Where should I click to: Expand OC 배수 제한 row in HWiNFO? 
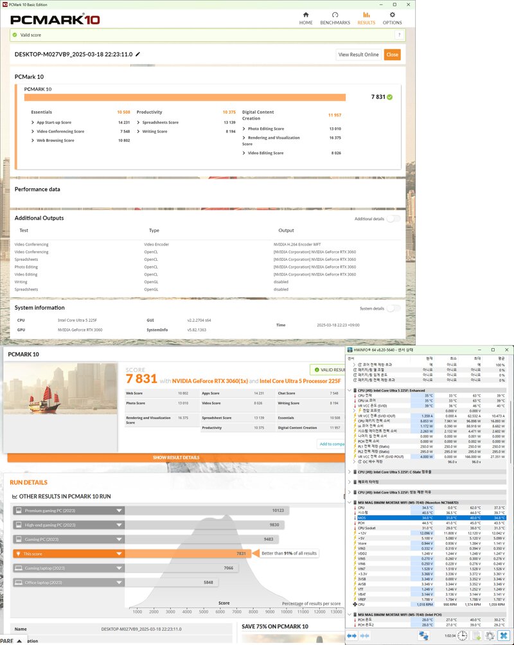point(354,461)
